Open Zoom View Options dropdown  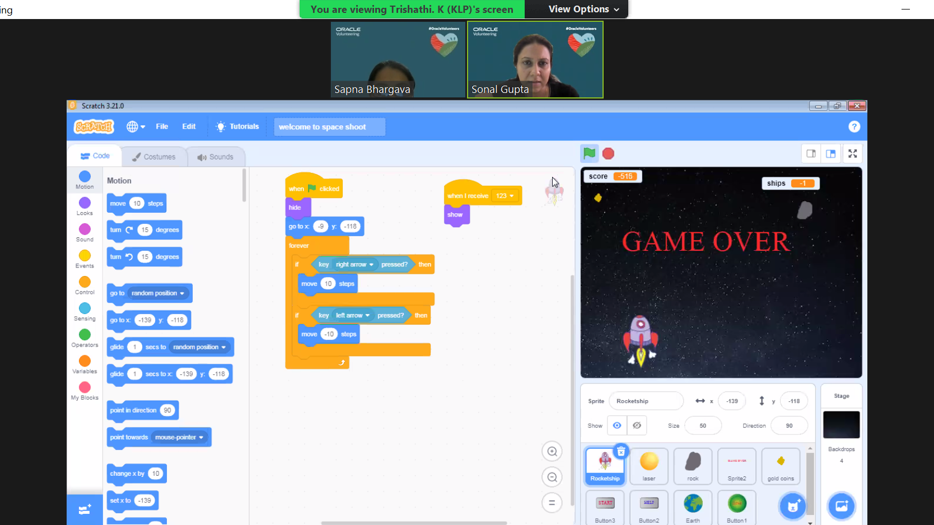tap(583, 9)
